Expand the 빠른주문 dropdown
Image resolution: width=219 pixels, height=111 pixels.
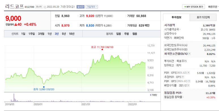point(213,7)
